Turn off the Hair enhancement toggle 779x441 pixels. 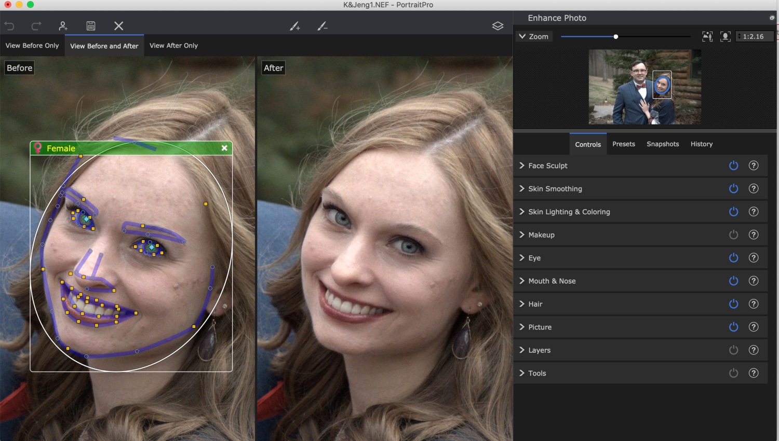coord(733,304)
